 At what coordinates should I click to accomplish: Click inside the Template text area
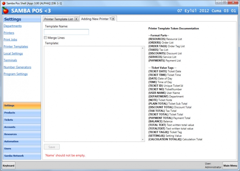pyautogui.click(x=93, y=94)
